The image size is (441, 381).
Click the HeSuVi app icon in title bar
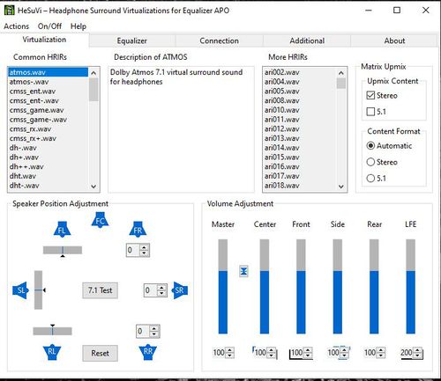9,11
